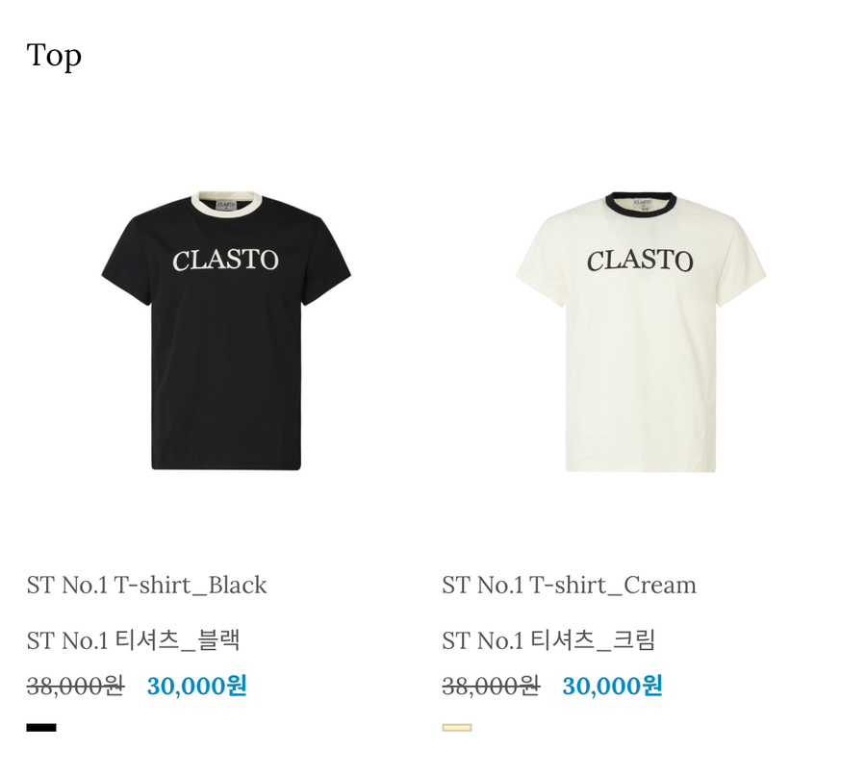Click CLASTO logo print on black shirt
The height and width of the screenshot is (775, 866).
[x=225, y=261]
